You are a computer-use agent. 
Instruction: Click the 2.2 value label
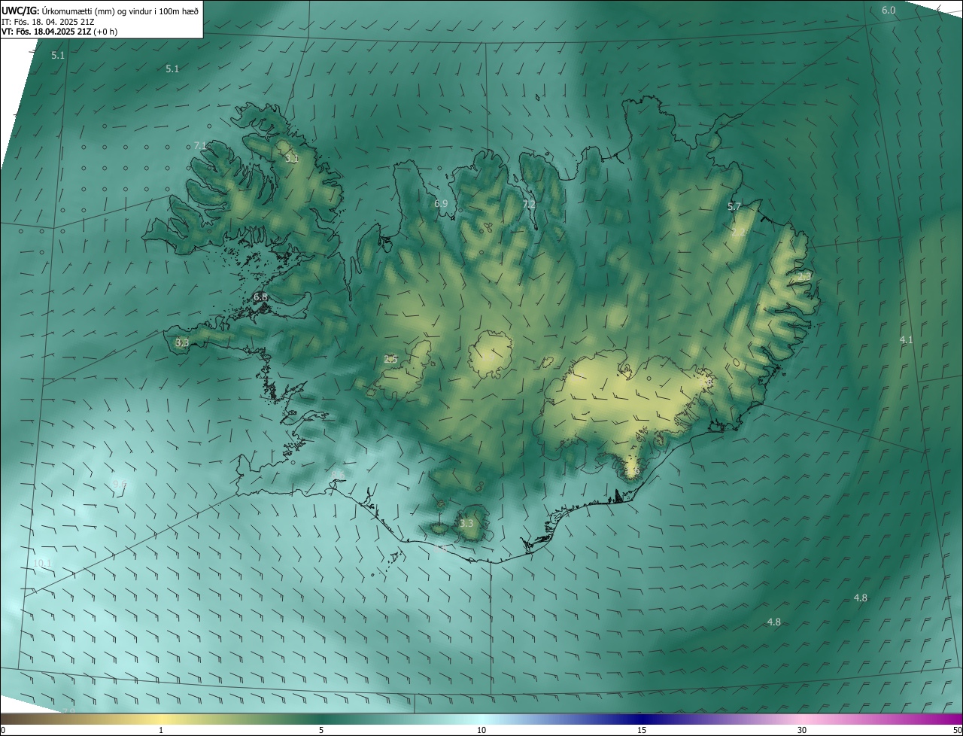(x=738, y=232)
